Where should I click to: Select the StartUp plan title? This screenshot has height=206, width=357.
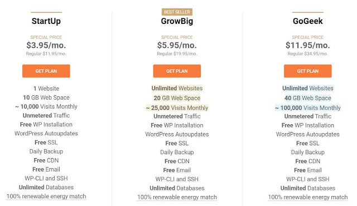(x=46, y=21)
